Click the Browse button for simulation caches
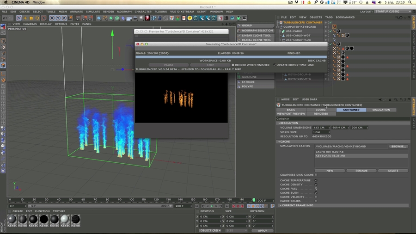 tap(398, 146)
